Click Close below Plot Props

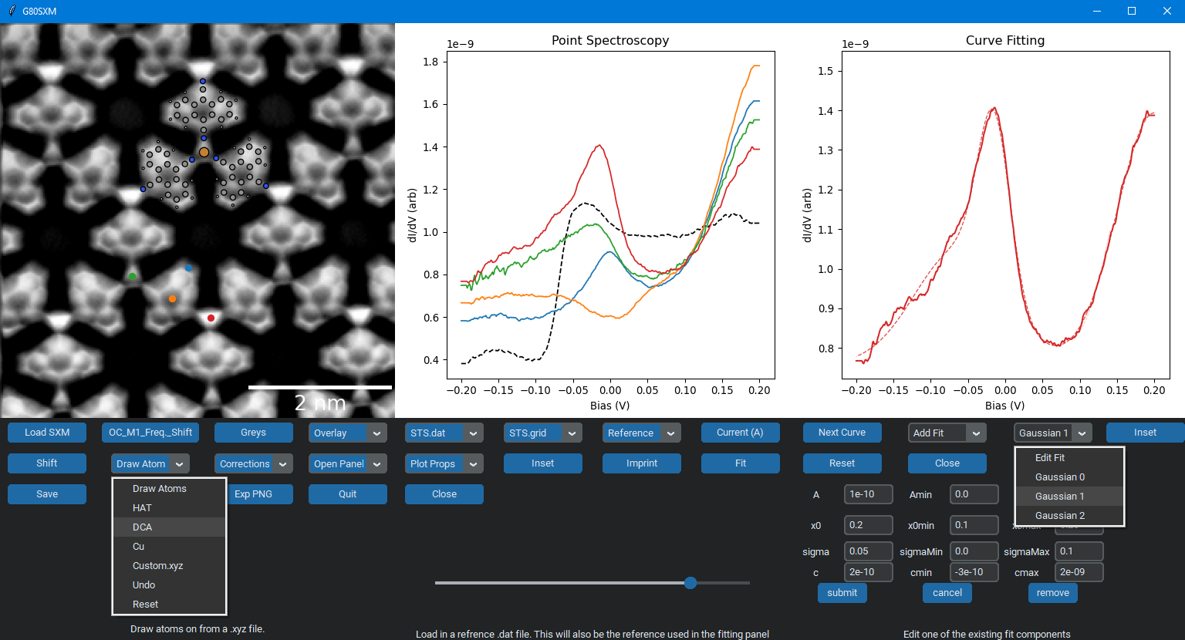point(444,494)
